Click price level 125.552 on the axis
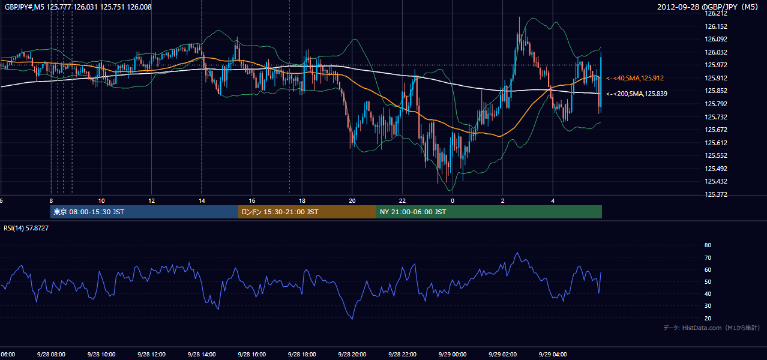 716,155
